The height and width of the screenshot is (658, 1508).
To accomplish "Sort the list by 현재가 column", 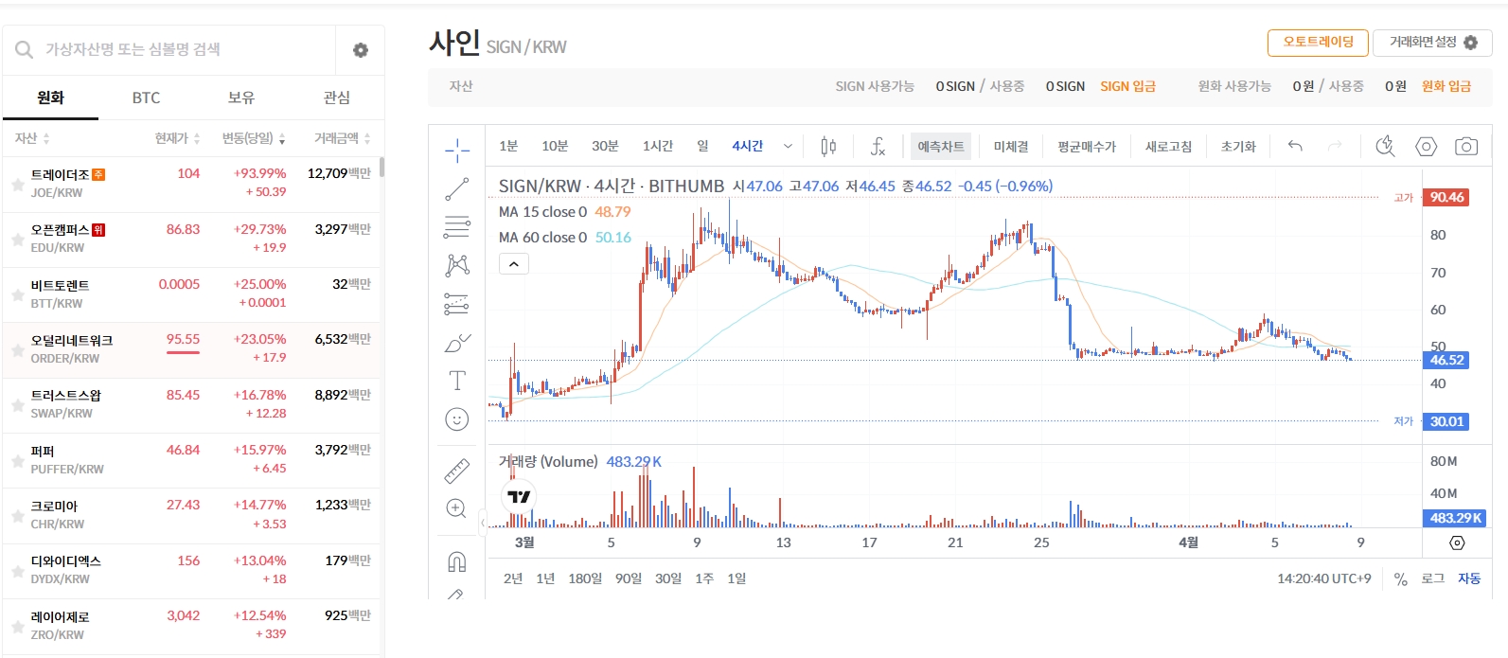I will point(177,138).
